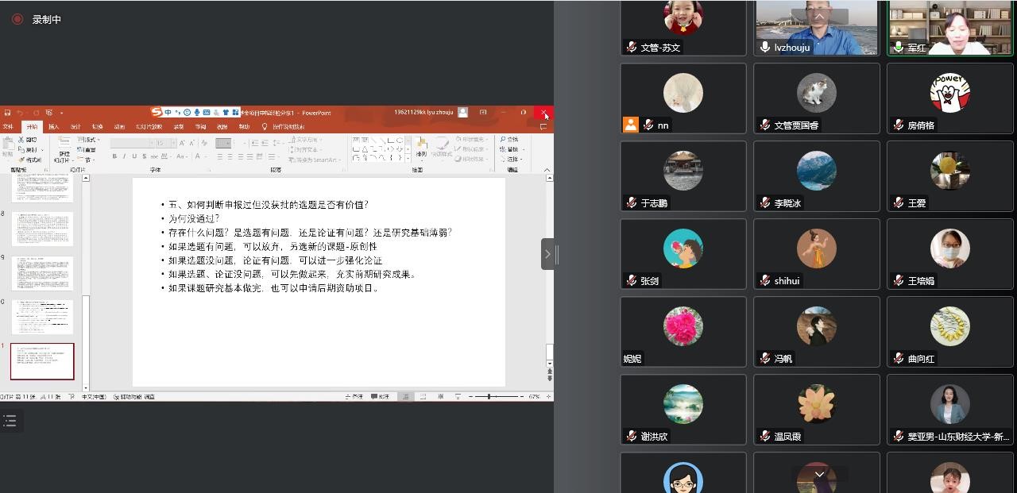This screenshot has width=1017, height=493.
Task: Select the current slide 11 thumbnail
Action: click(42, 361)
